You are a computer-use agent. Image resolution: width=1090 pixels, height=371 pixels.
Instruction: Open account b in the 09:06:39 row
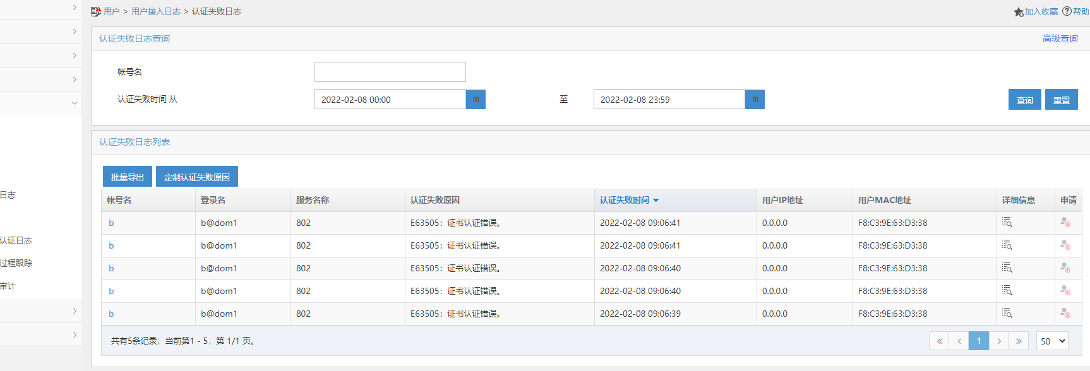pyautogui.click(x=111, y=314)
